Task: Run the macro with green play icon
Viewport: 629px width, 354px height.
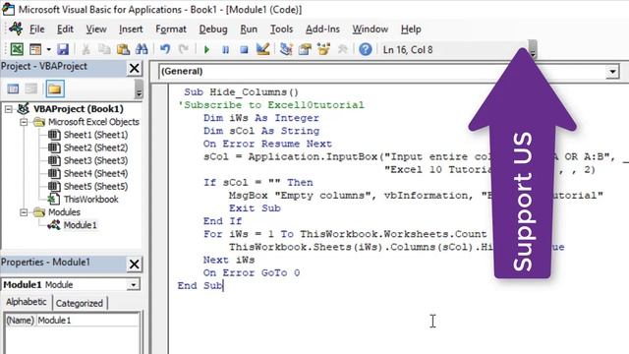Action: click(x=206, y=50)
